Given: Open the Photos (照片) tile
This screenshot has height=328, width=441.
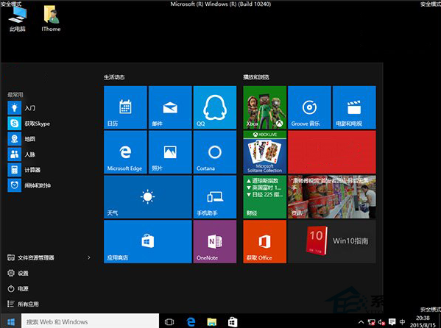Looking at the screenshot, I should (170, 152).
